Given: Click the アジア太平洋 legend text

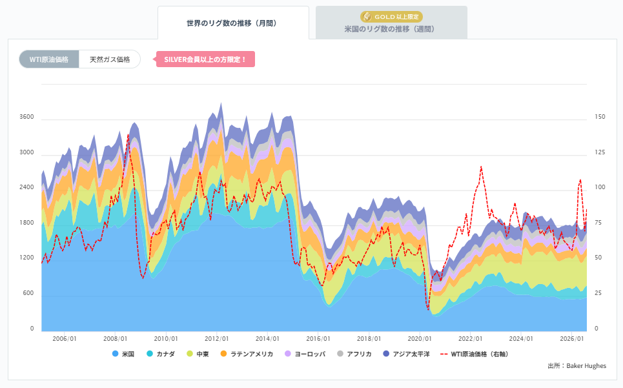Looking at the screenshot, I should click(x=411, y=354).
